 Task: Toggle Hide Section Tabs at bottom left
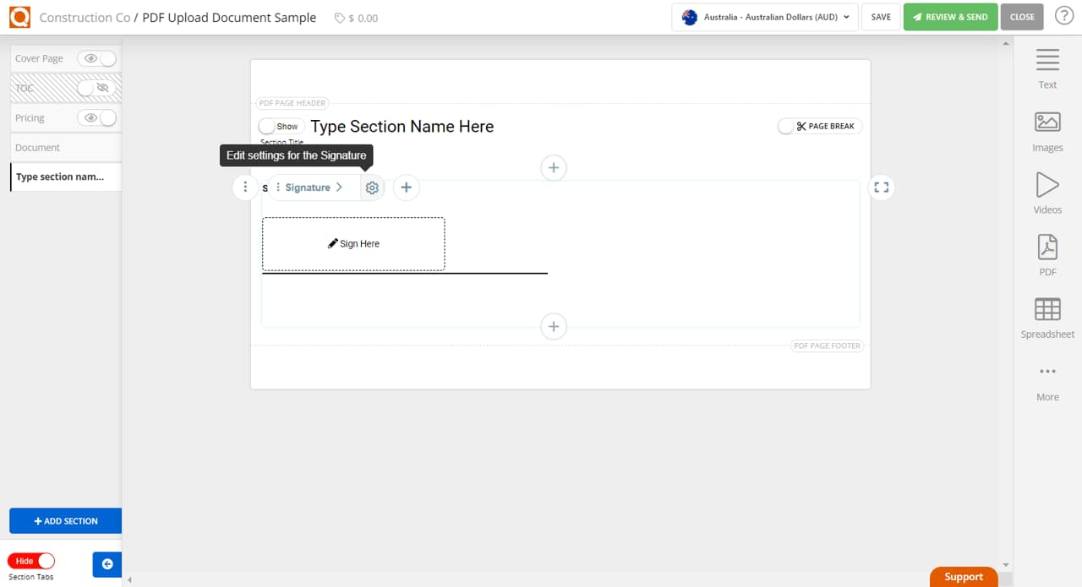point(31,561)
